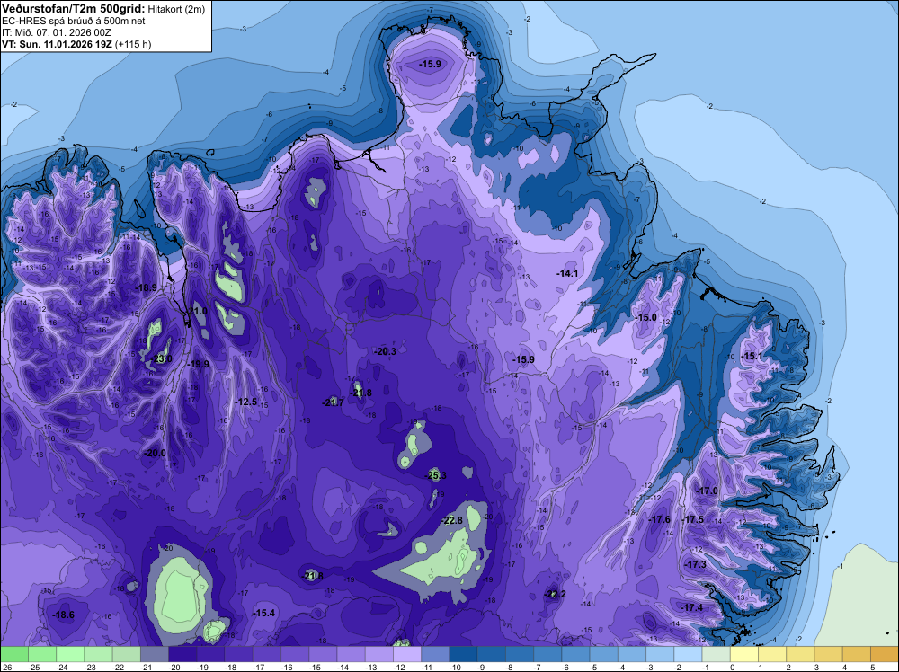Select the 'Hitakort (2m)' header text
The width and height of the screenshot is (899, 672).
coord(176,9)
